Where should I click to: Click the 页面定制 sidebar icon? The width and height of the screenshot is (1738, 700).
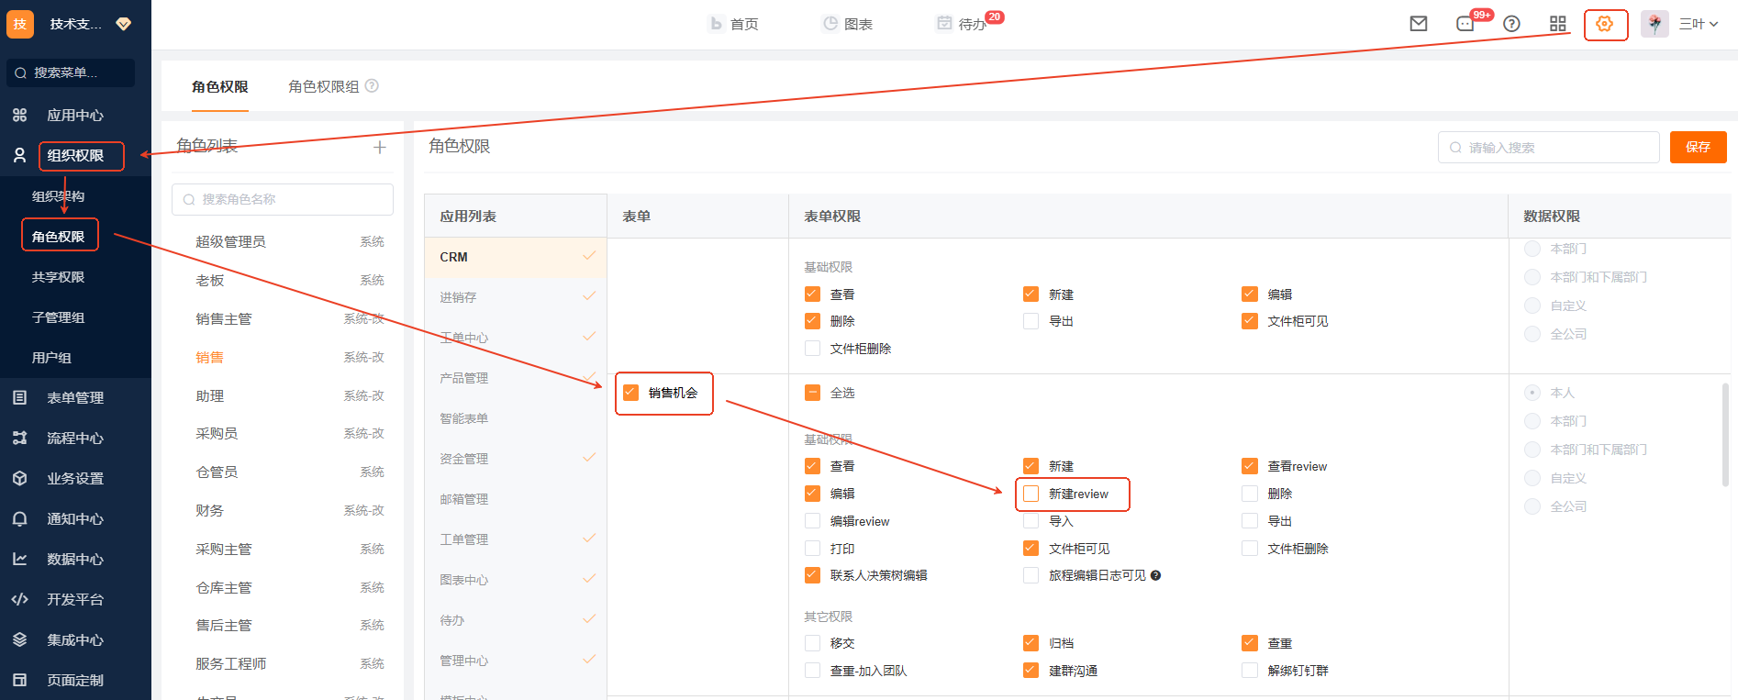pos(19,680)
